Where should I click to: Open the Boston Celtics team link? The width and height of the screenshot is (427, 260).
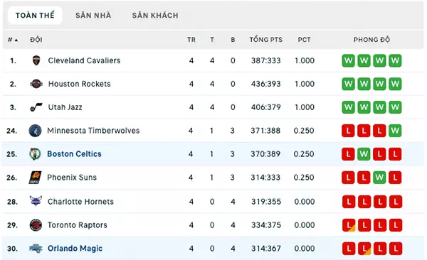(x=74, y=154)
